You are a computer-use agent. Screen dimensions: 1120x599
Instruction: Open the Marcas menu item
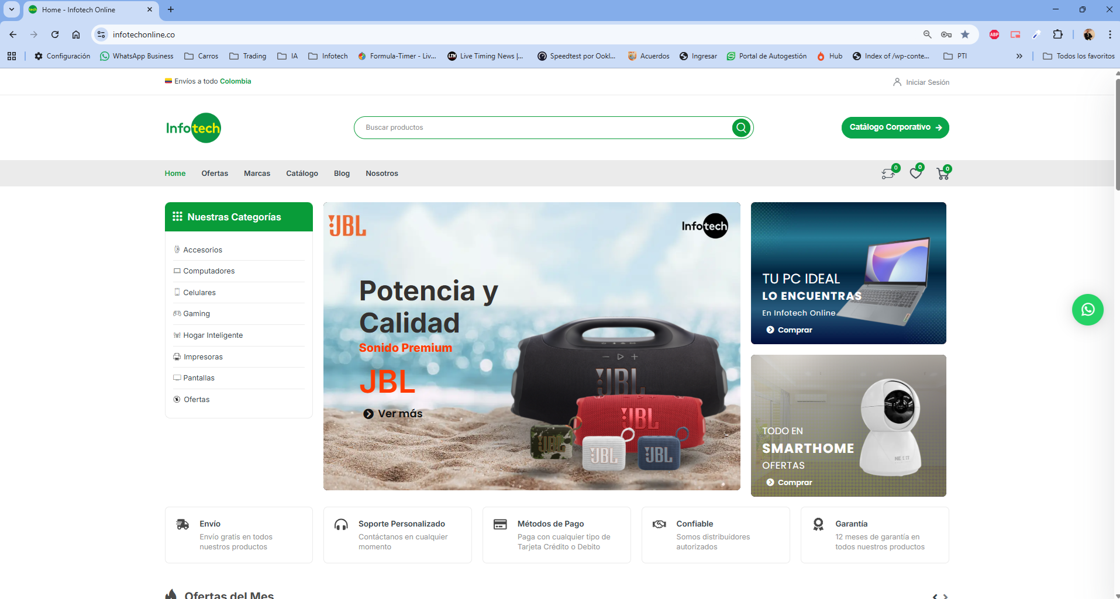[257, 174]
